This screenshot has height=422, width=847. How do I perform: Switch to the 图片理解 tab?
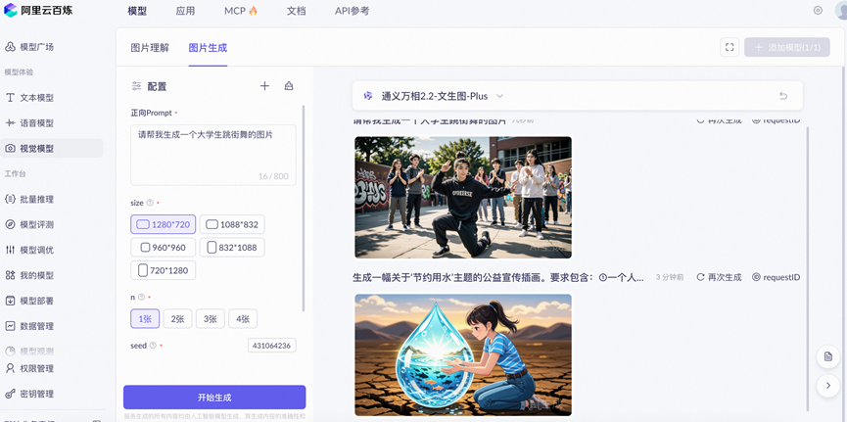(x=150, y=48)
